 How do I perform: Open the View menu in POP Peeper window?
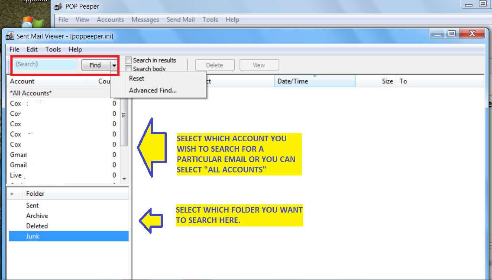tap(82, 19)
